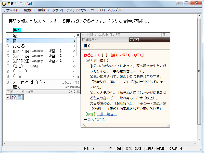Click the A/あ conversion mode icon

point(14,97)
